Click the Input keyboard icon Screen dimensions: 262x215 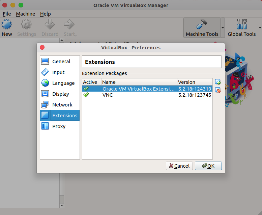click(45, 72)
